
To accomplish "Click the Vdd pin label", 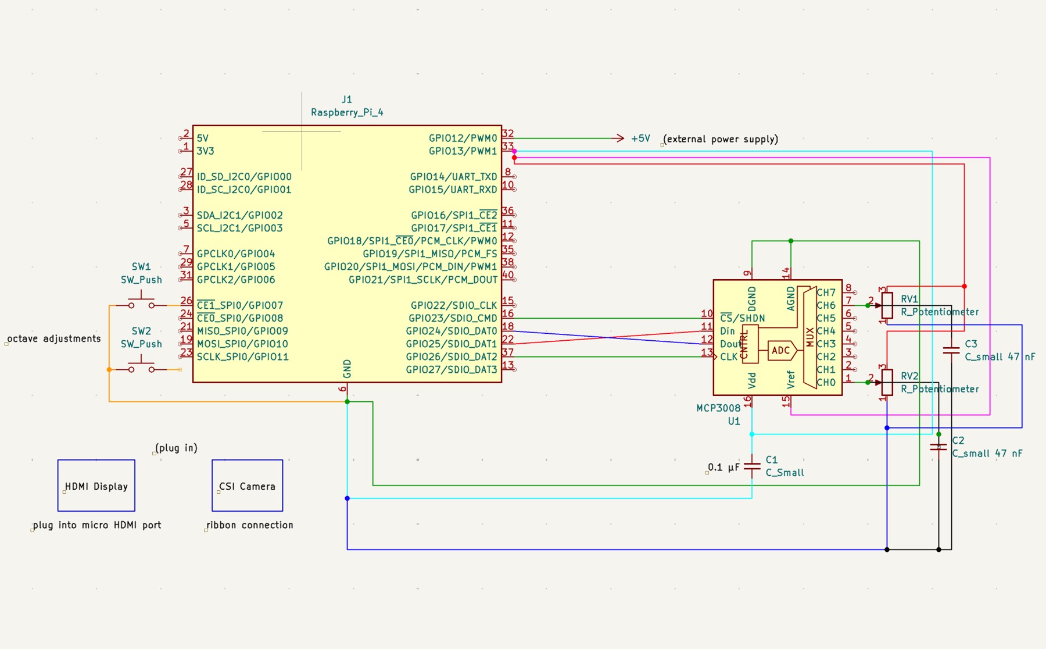I will (752, 381).
